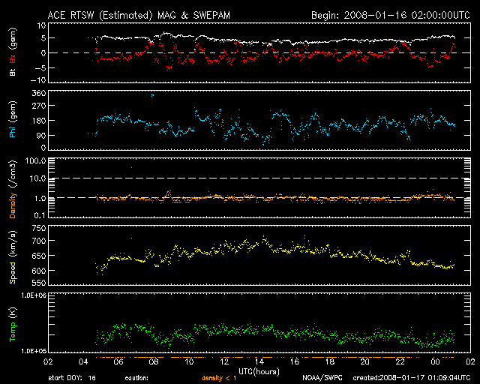Select the "00" hour label on the UTC axis

(435, 361)
